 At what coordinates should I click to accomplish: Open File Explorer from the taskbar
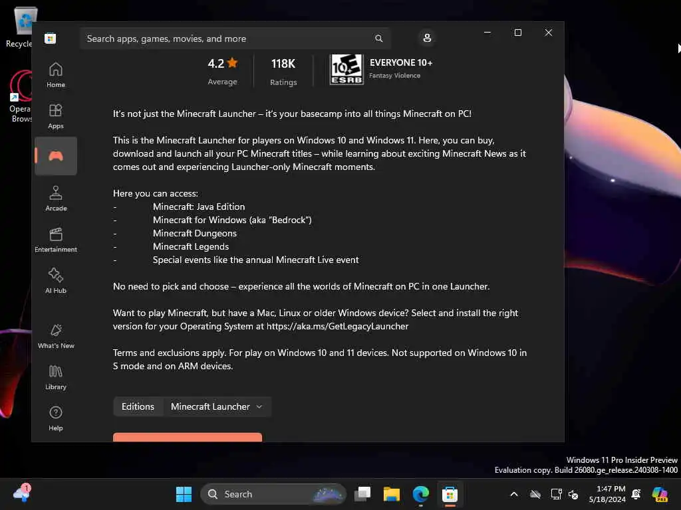391,494
